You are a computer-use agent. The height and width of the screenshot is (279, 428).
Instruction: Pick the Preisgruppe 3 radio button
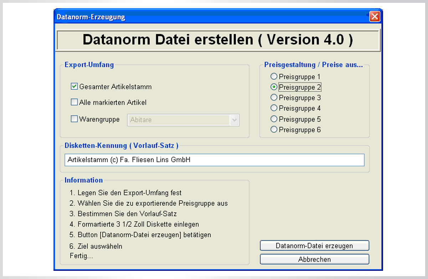[x=274, y=97]
